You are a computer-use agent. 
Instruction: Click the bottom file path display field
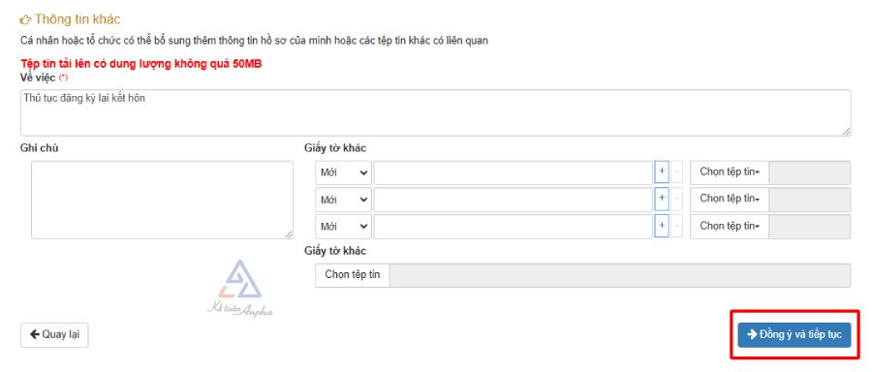(620, 275)
